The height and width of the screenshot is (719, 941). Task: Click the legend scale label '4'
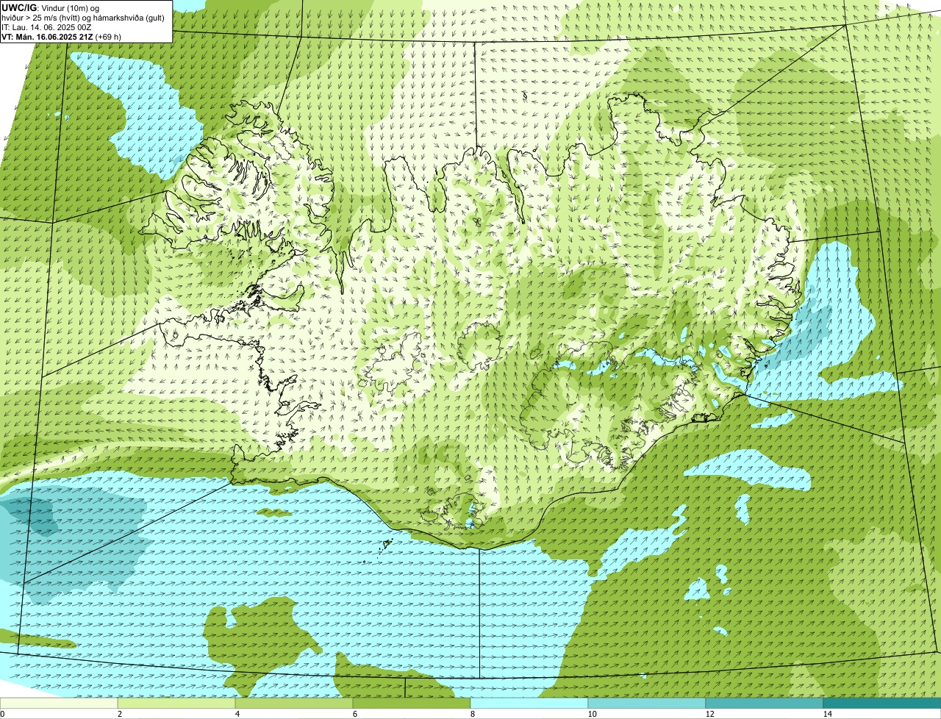coord(237,714)
